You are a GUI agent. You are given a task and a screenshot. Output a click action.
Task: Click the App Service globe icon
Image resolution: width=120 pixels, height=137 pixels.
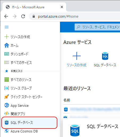pyautogui.click(x=7, y=105)
